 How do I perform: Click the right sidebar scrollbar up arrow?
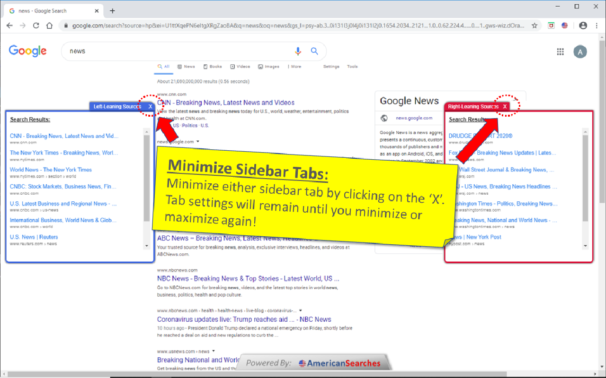click(586, 132)
